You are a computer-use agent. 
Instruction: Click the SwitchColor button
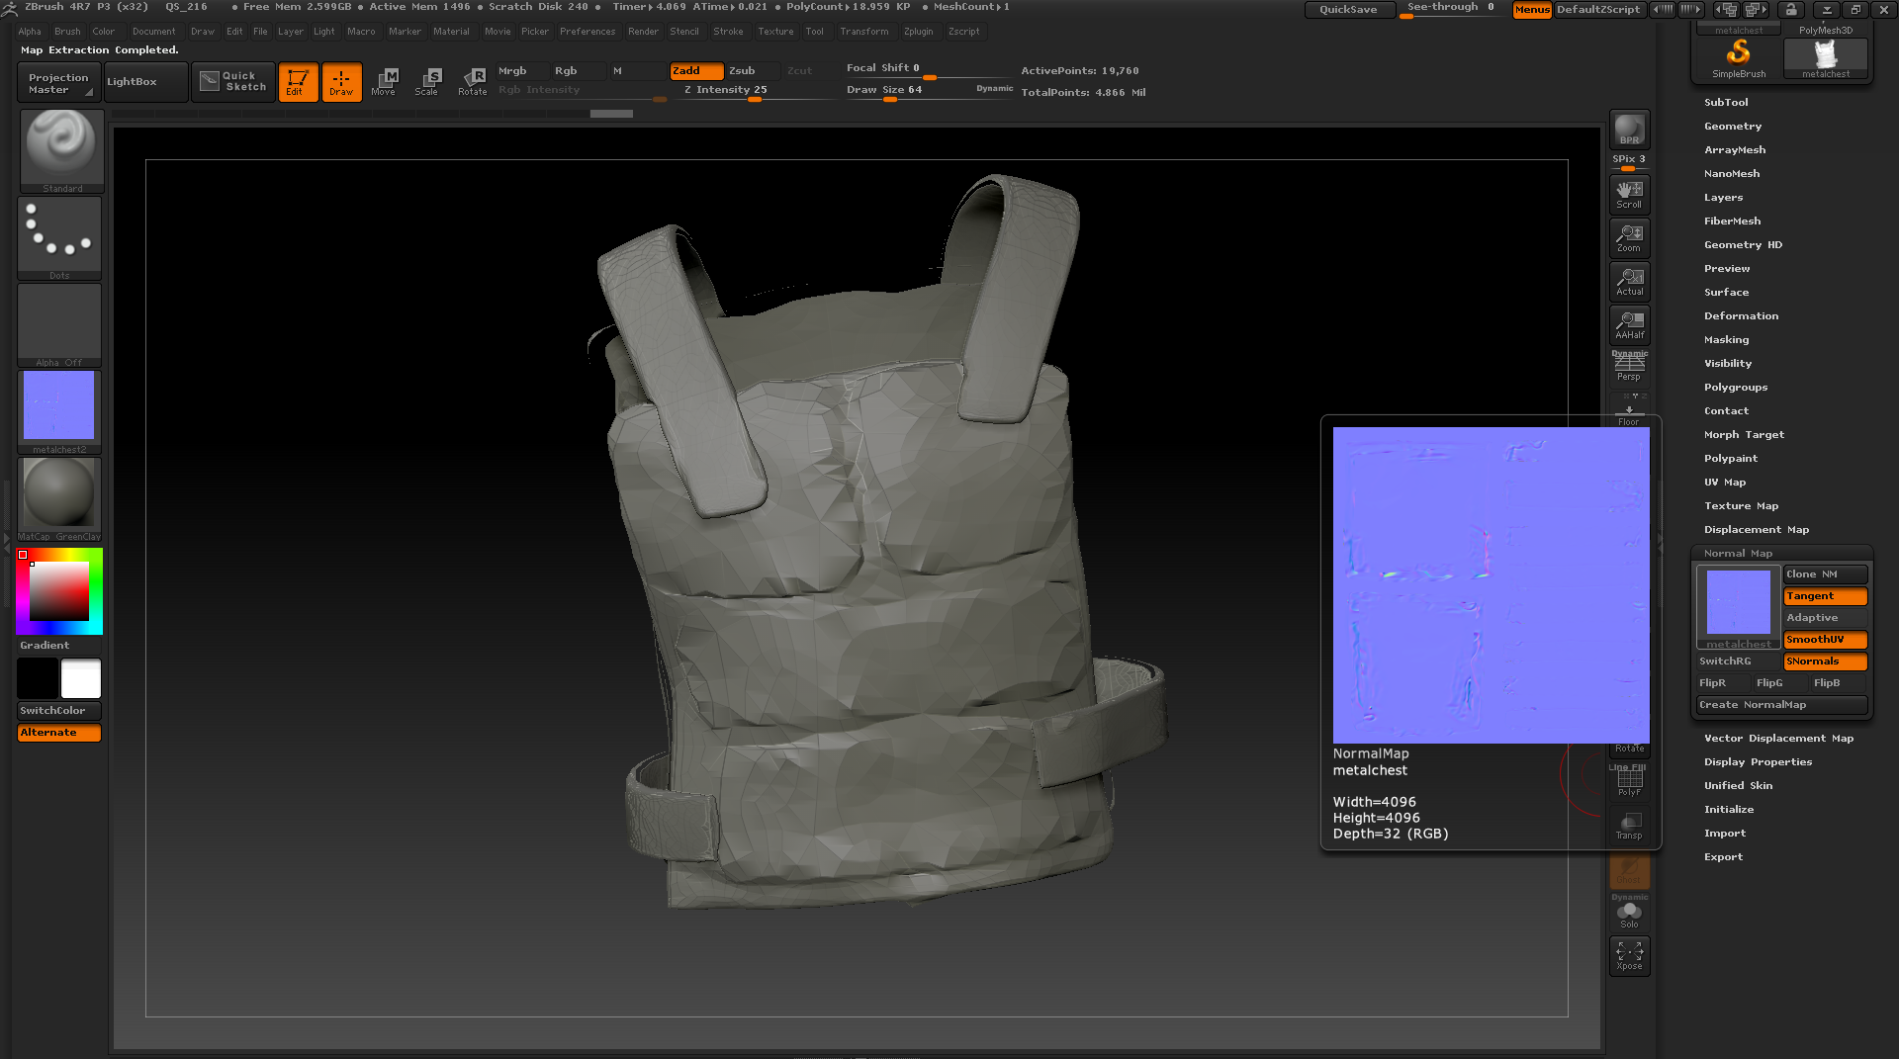pos(59,711)
